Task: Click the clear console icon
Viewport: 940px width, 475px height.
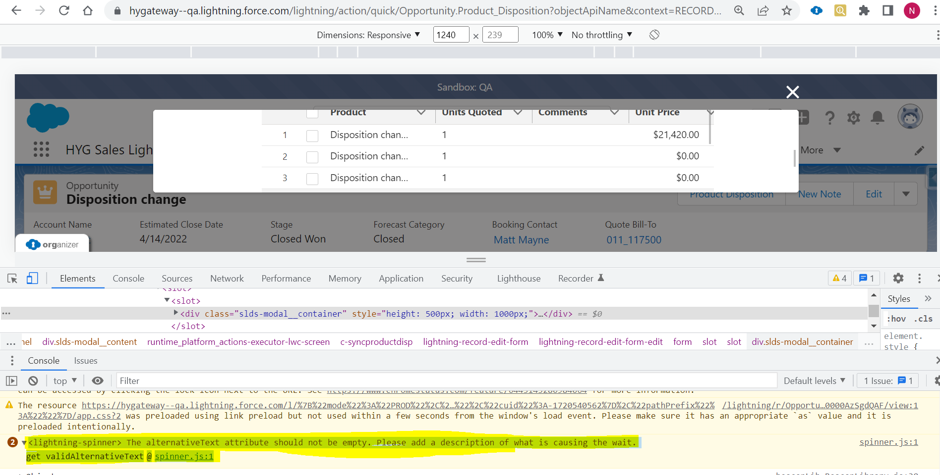Action: tap(33, 380)
